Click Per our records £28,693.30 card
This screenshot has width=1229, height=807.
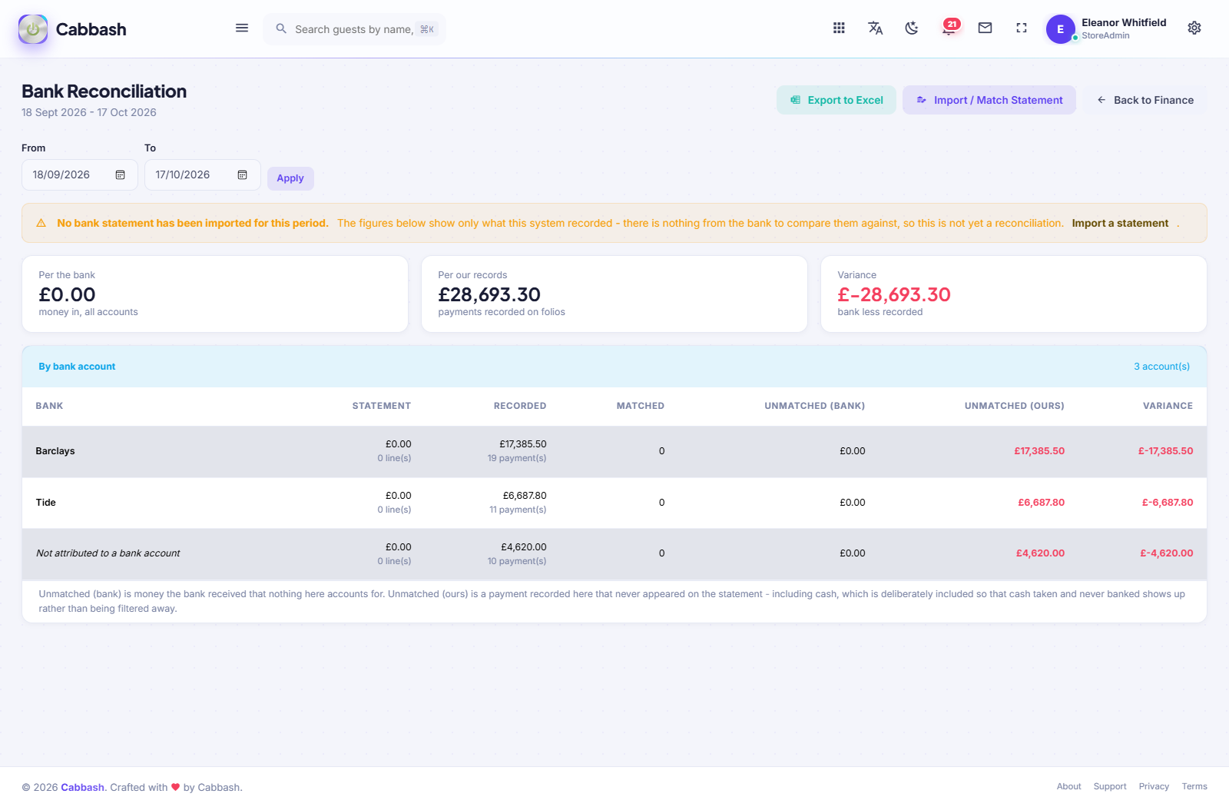pos(614,294)
